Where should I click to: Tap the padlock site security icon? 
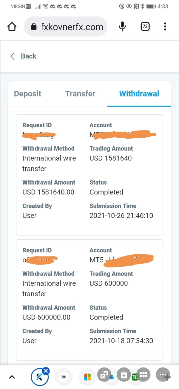[x=34, y=27]
